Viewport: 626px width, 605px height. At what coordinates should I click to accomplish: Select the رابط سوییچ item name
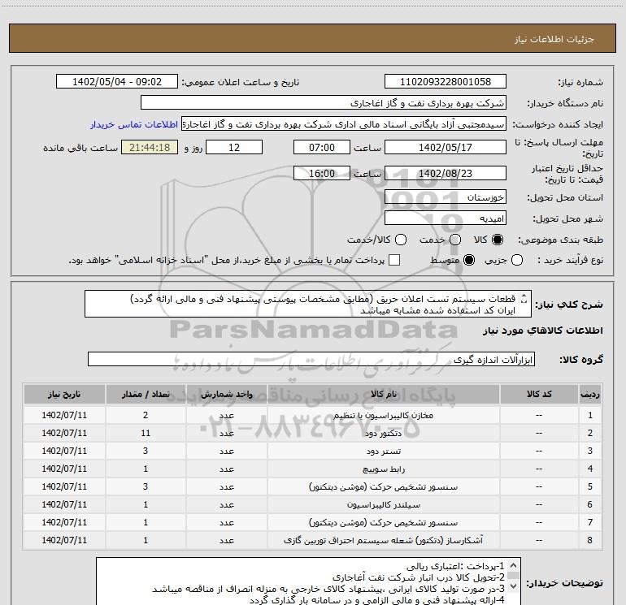click(x=383, y=469)
